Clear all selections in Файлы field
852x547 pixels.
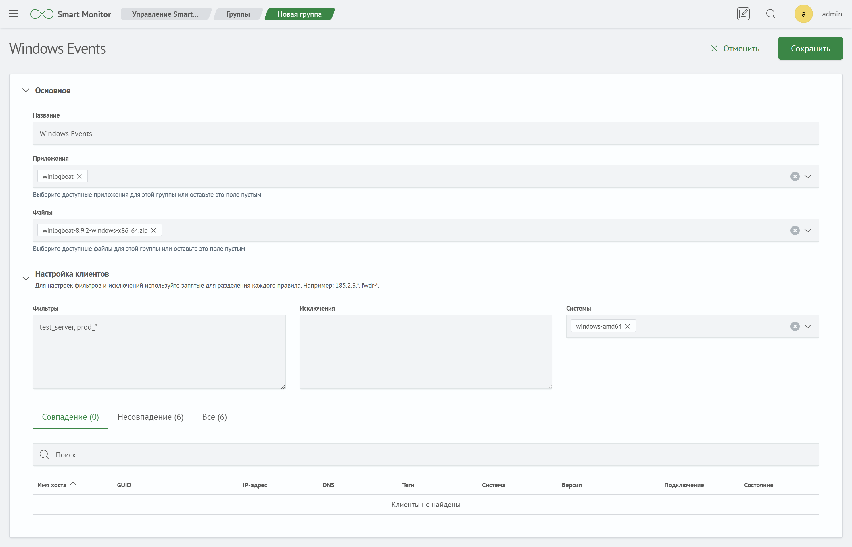pos(795,230)
